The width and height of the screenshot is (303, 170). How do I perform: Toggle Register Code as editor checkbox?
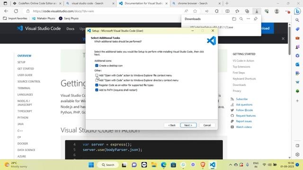click(97, 85)
